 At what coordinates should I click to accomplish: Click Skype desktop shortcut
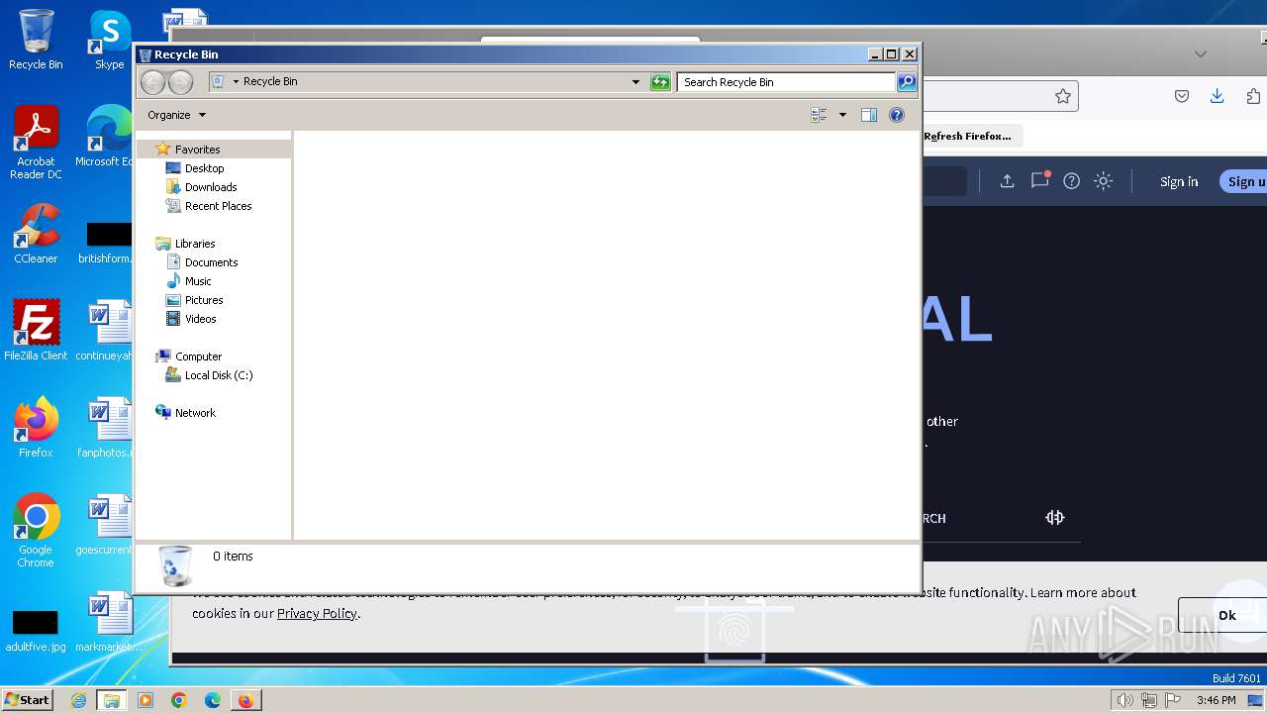click(x=110, y=40)
